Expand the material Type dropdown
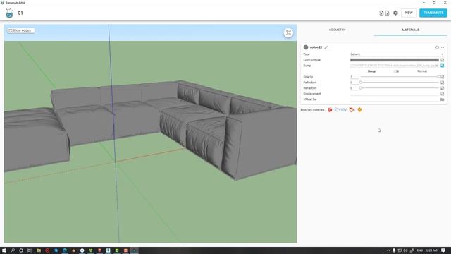Viewport: 451px width, 254px height. (397, 54)
